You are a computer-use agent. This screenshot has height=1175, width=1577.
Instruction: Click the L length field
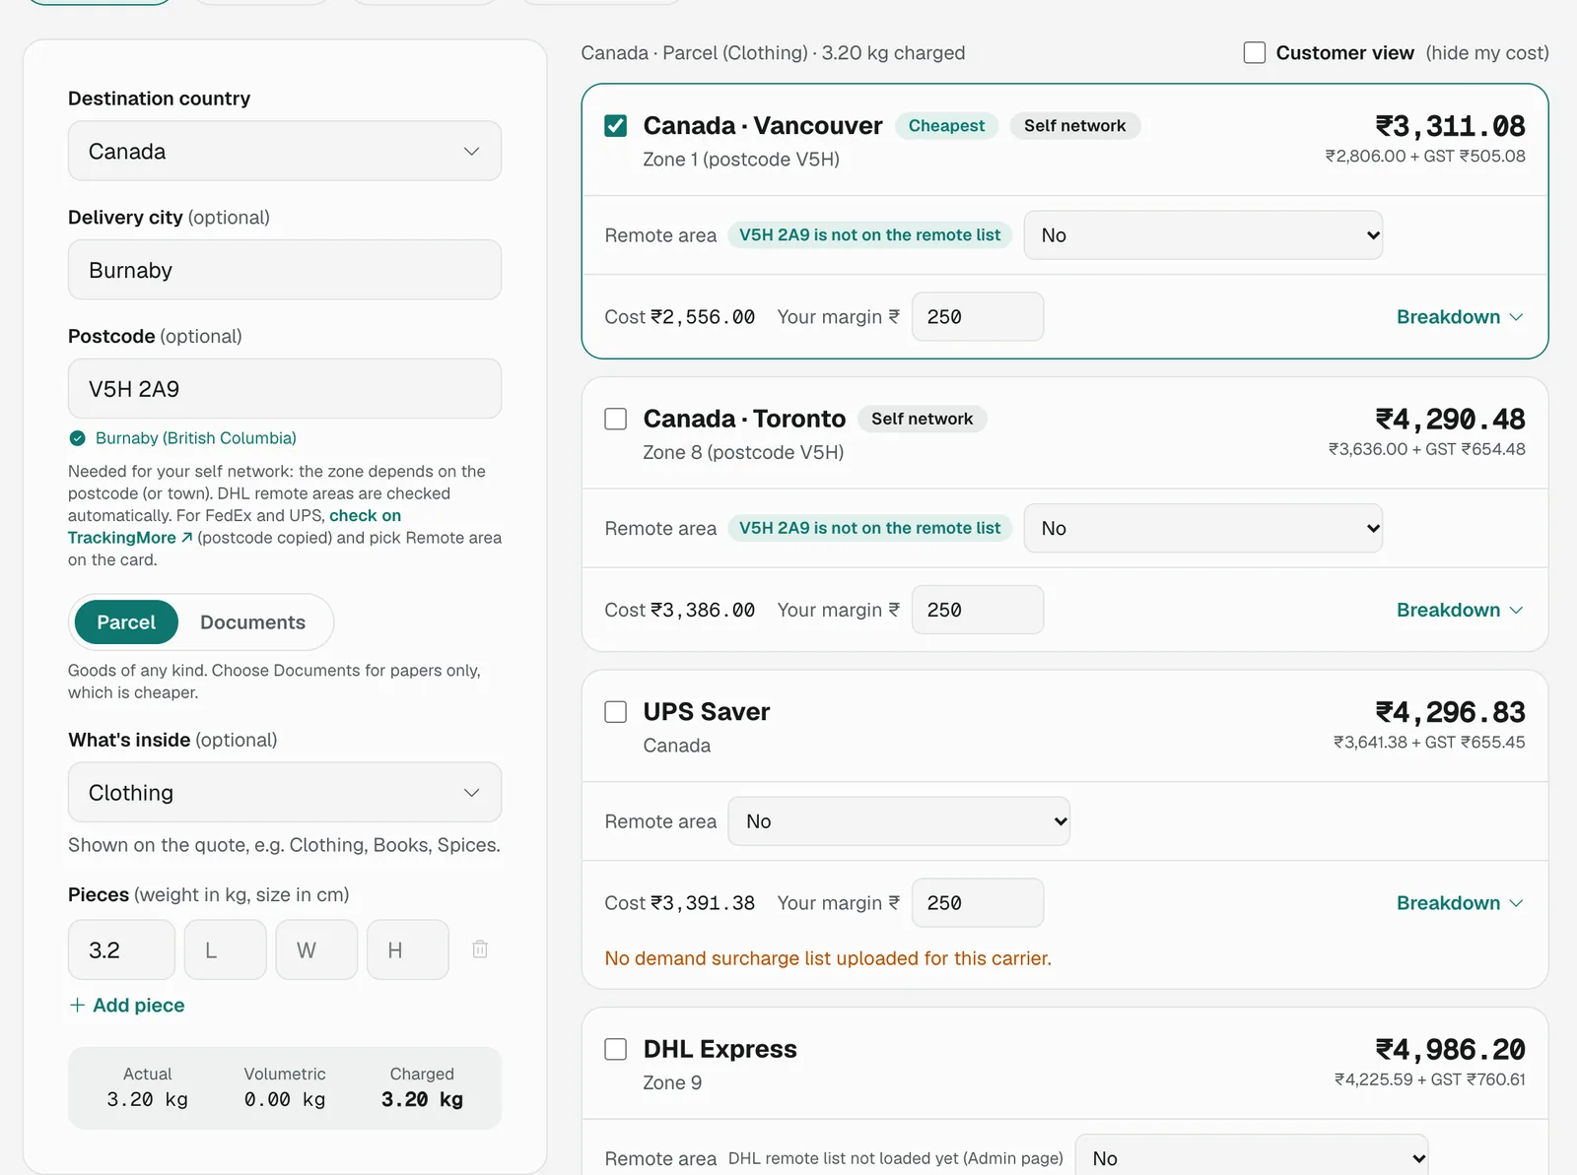(x=225, y=949)
